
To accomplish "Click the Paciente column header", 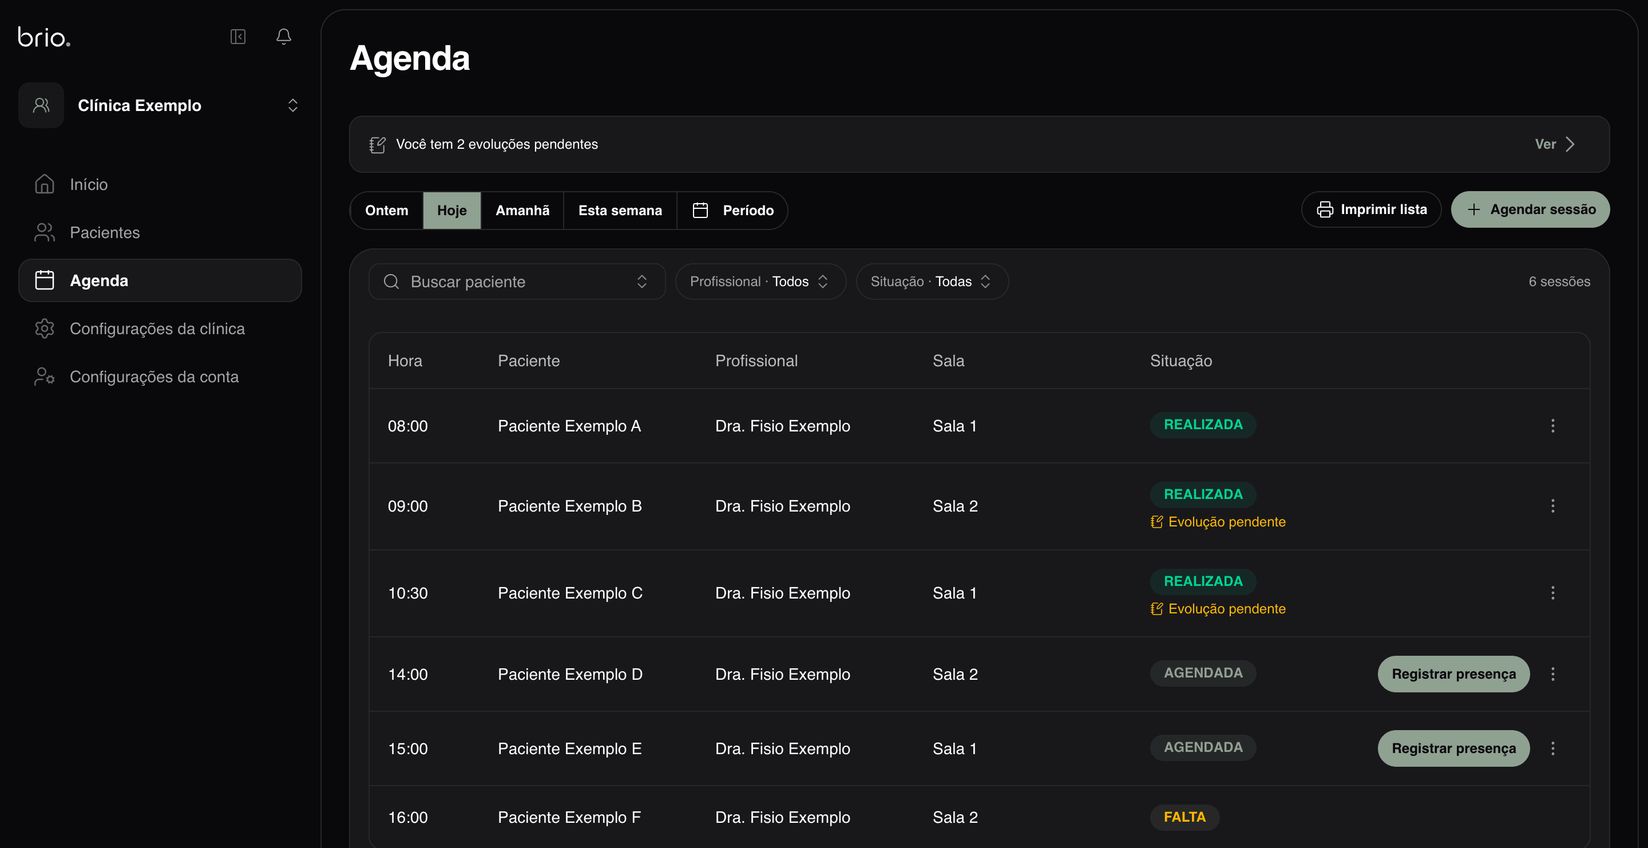I will point(529,360).
